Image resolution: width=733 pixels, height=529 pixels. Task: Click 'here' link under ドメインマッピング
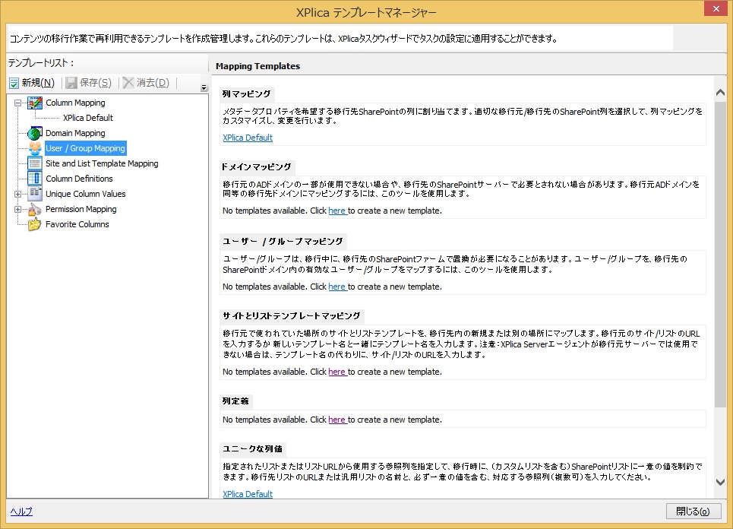[x=336, y=211]
